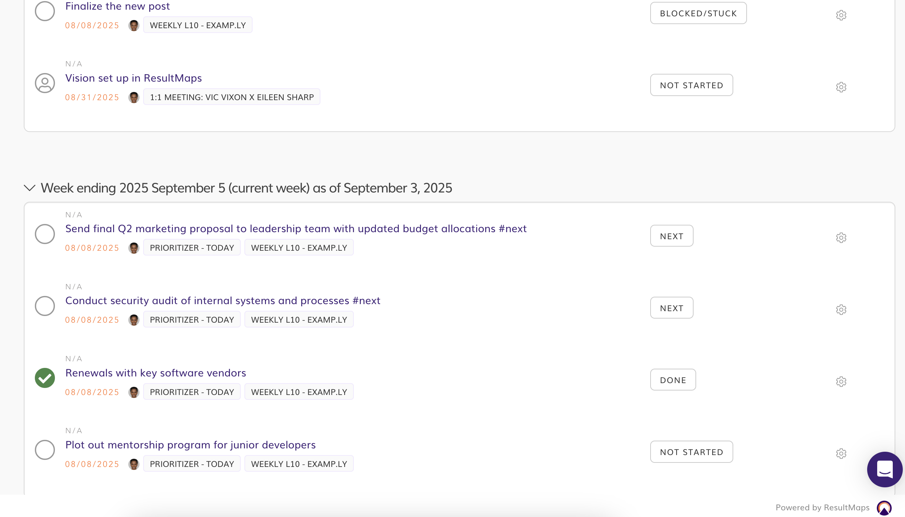Click gear icon for Q2 marketing proposal task

click(x=841, y=238)
